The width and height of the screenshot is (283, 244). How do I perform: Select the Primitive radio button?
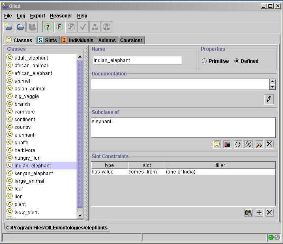click(204, 61)
